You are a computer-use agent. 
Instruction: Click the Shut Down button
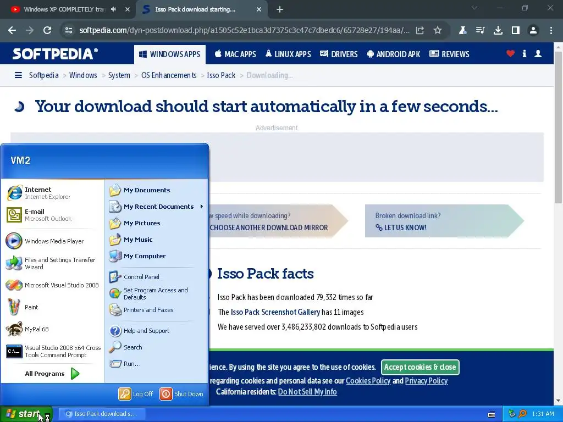(x=181, y=394)
